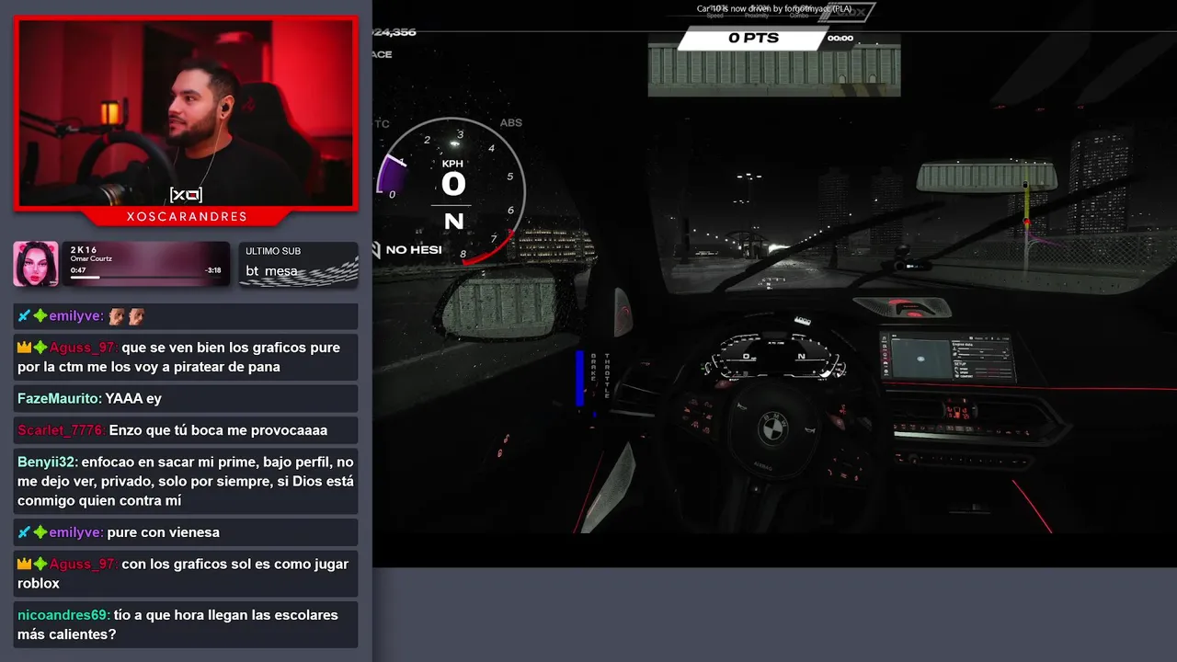This screenshot has width=1177, height=662.
Task: Click the remaining time '-3:18'
Action: tap(212, 270)
